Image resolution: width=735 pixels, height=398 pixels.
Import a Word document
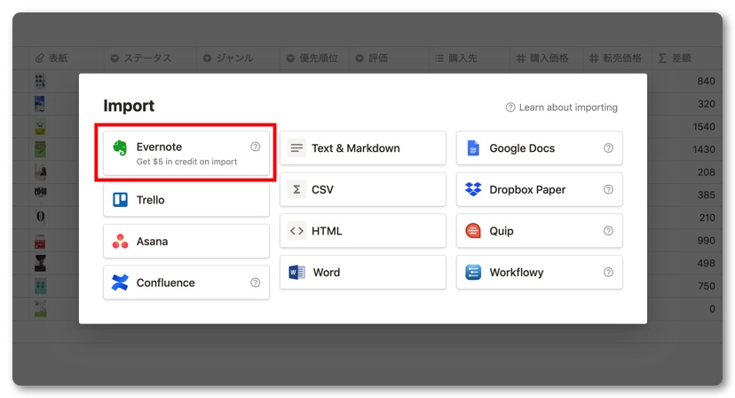coord(362,273)
